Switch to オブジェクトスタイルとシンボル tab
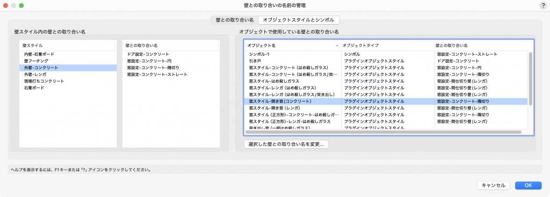Viewport: 550px width, 197px height. pos(299,20)
